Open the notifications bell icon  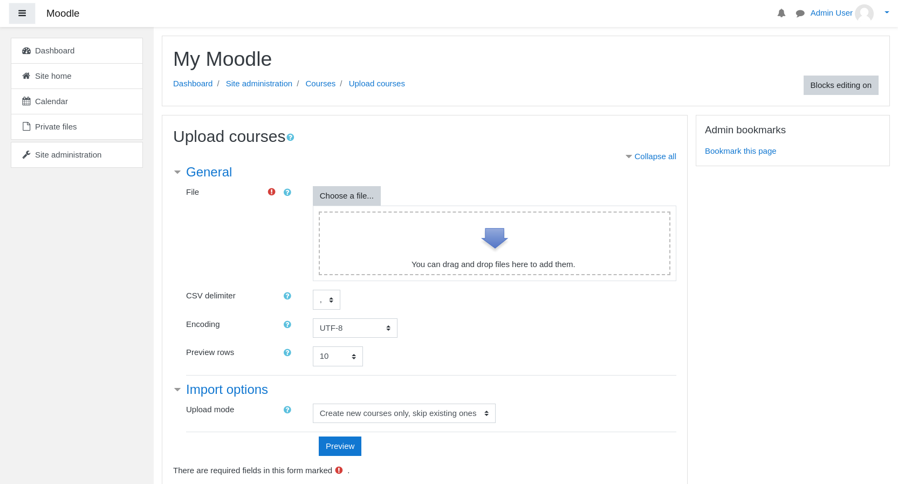(781, 13)
